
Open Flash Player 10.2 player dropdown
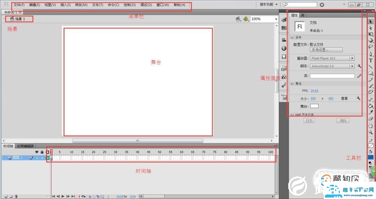coord(352,58)
